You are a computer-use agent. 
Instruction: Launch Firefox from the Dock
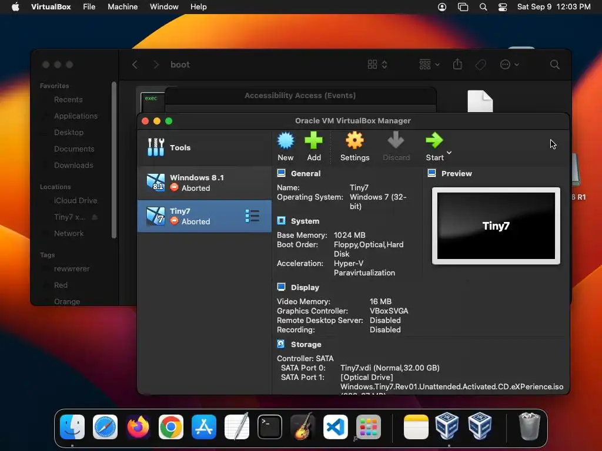138,427
